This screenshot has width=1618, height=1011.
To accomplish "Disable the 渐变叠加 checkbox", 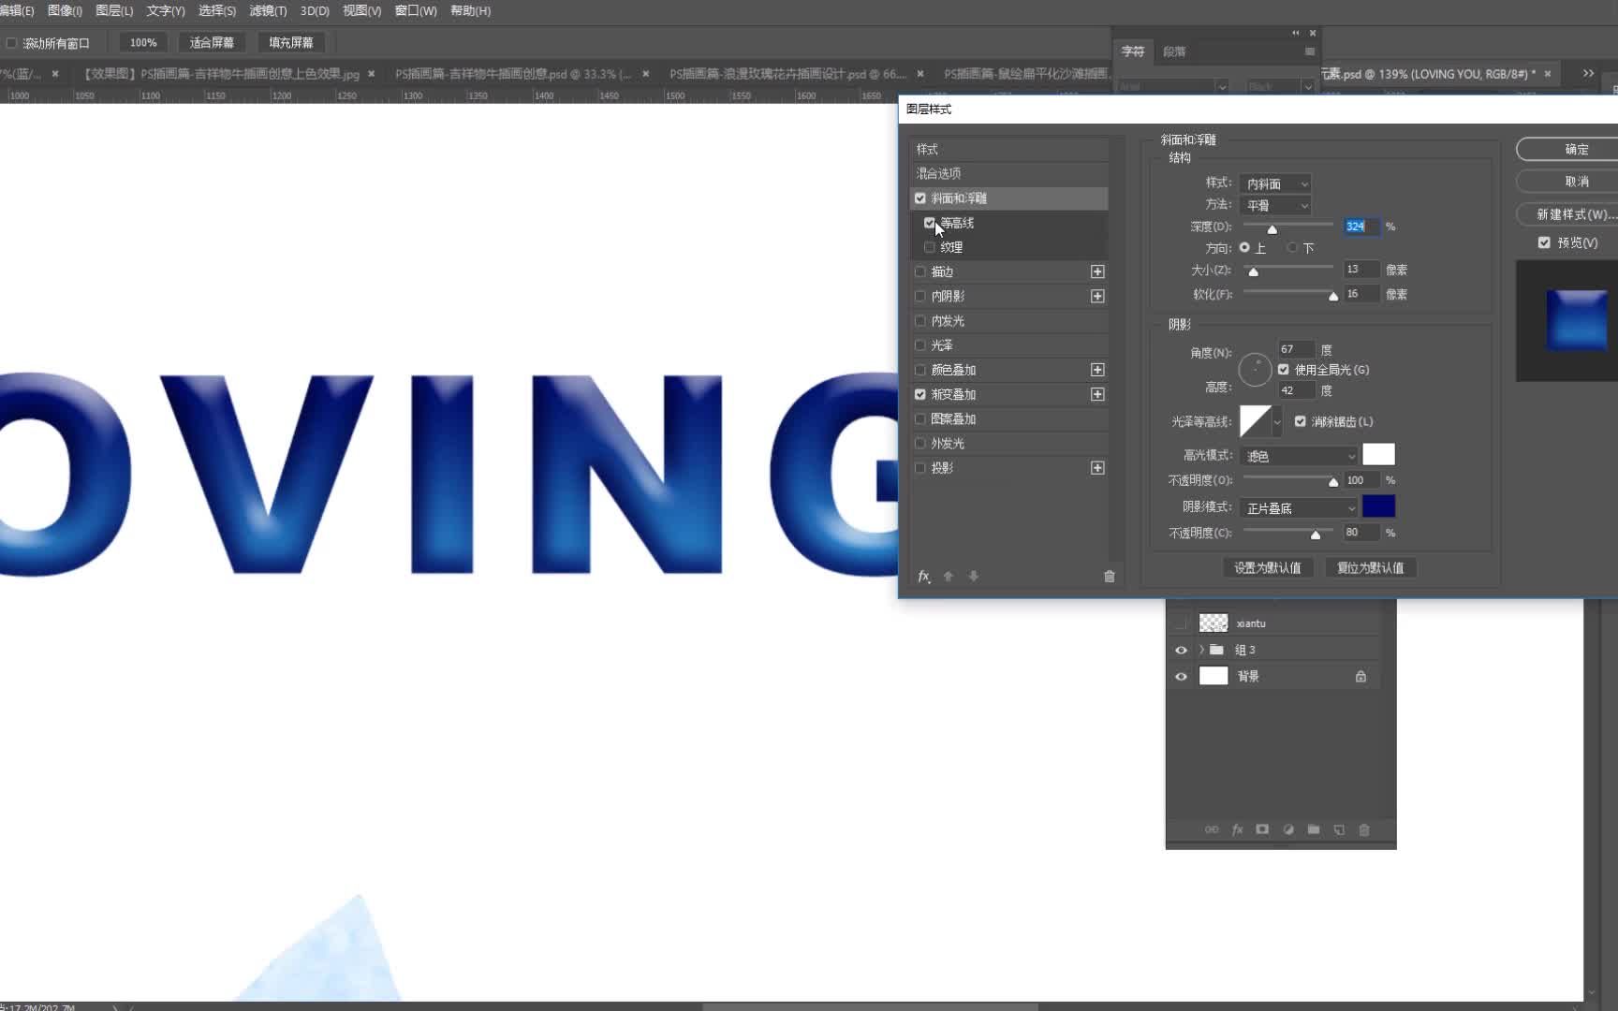I will point(920,394).
